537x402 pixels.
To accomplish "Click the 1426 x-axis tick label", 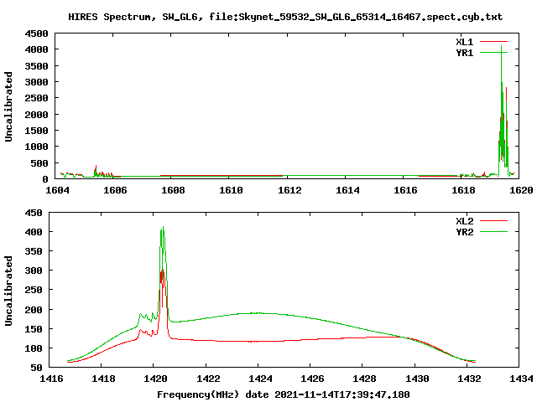I will coord(312,379).
